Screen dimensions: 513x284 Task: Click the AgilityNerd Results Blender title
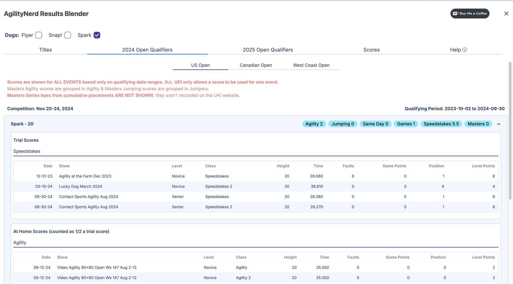coord(46,14)
